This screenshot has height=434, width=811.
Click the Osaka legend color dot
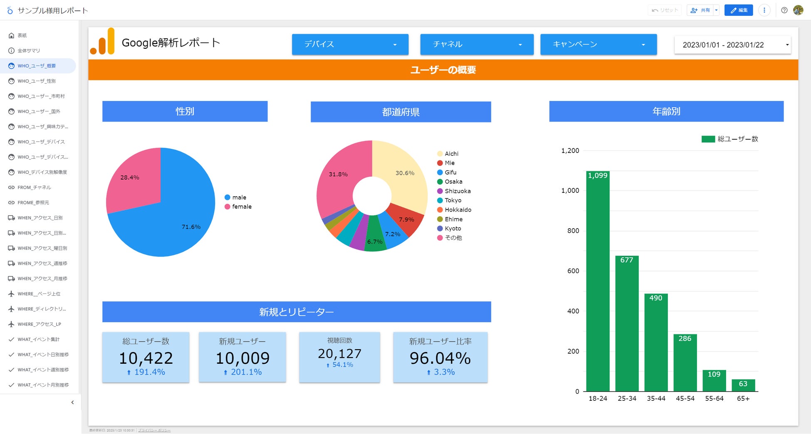(440, 182)
